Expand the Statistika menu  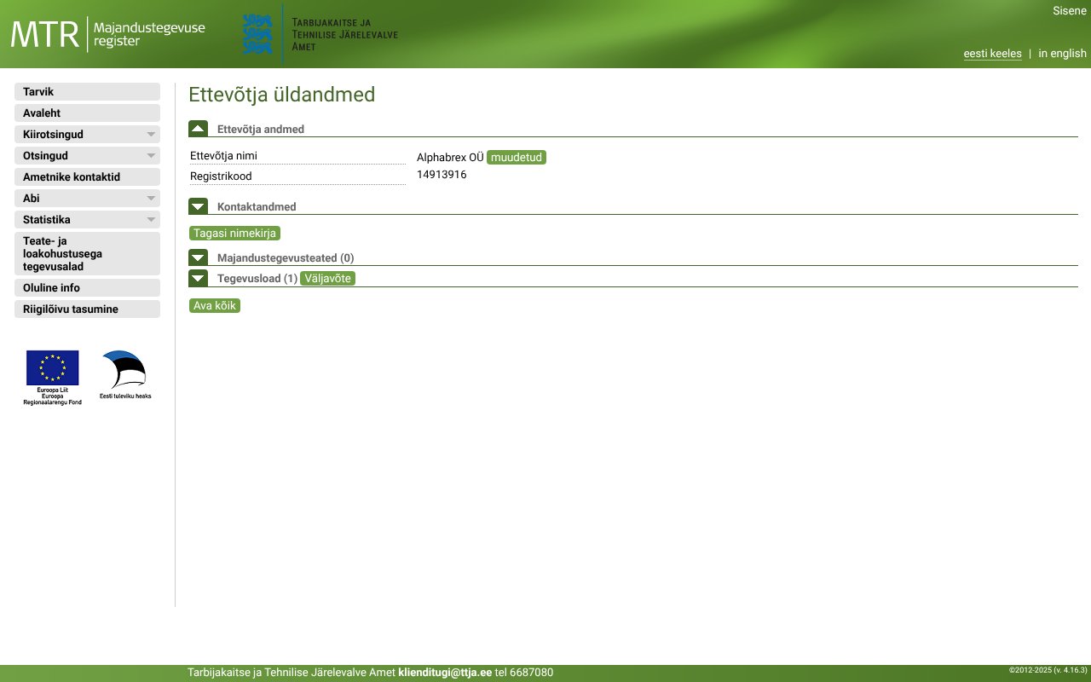[85, 219]
